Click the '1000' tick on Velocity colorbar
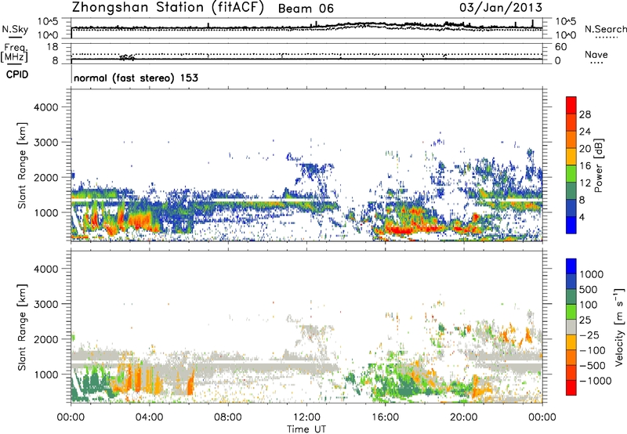 coord(591,274)
